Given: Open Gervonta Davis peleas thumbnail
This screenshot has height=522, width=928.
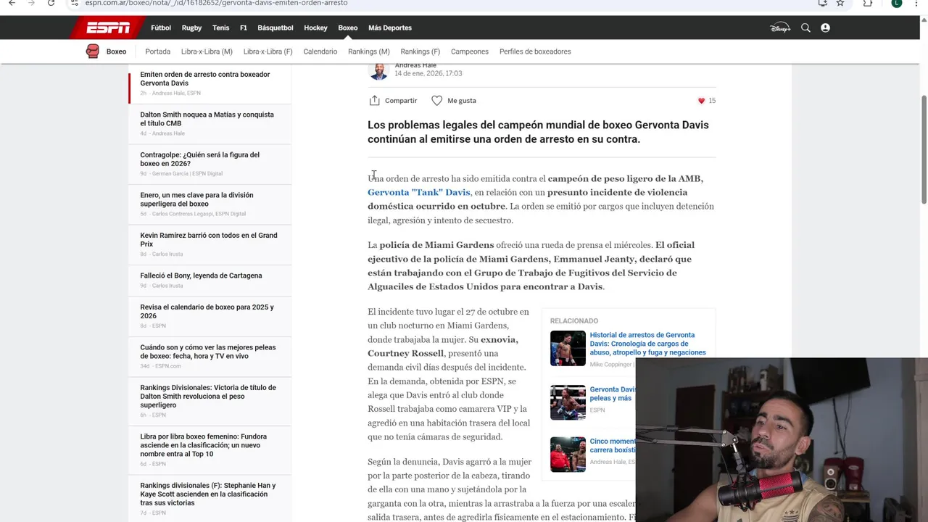Looking at the screenshot, I should [x=568, y=402].
